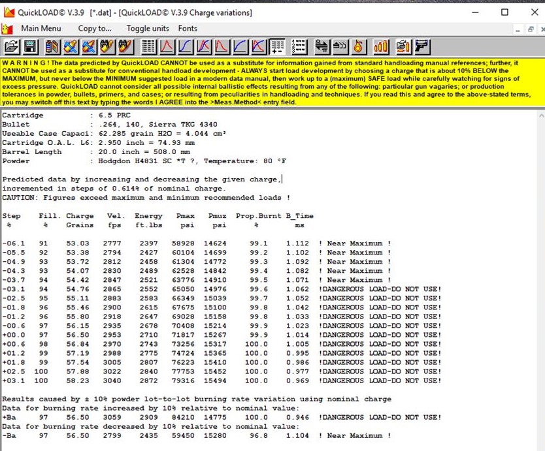Maximize the QuickLOAD main window
545x451 pixels.
pos(504,12)
